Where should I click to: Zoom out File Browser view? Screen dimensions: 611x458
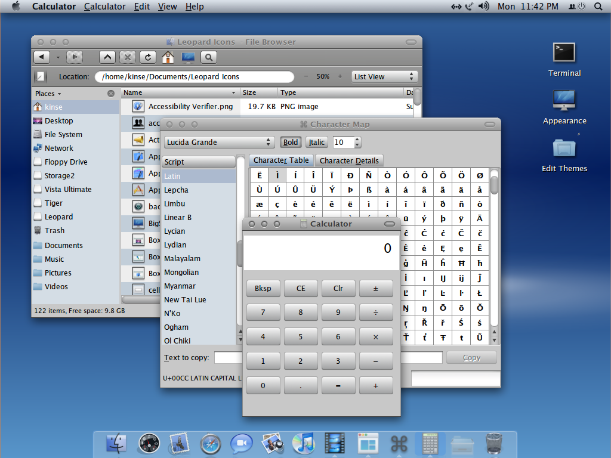coord(306,76)
